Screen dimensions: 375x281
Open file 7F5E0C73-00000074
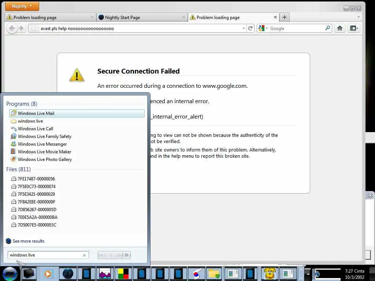tap(77, 186)
